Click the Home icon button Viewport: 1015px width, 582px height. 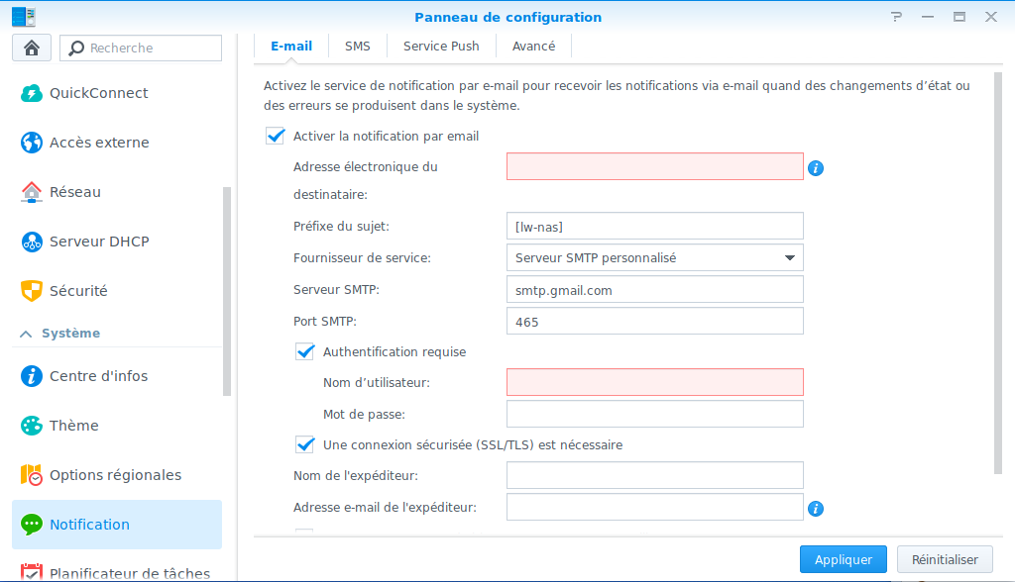31,48
